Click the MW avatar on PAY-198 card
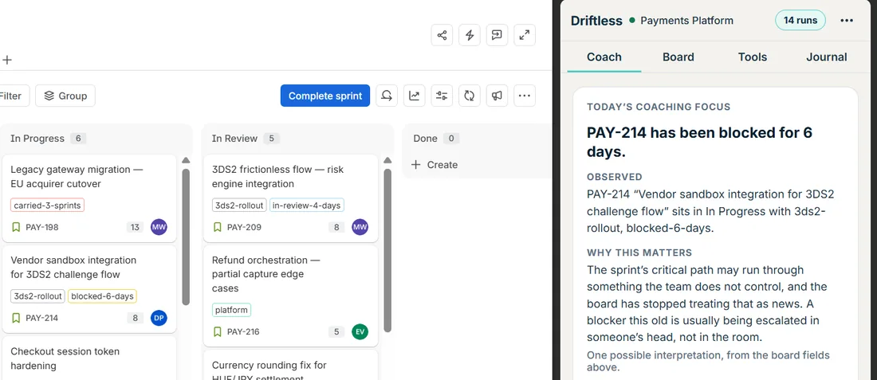The height and width of the screenshot is (380, 877). coord(159,227)
